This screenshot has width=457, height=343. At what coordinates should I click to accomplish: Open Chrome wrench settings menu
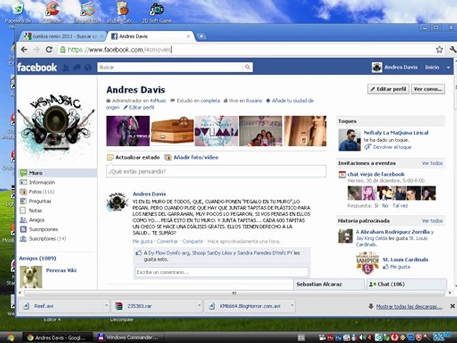(453, 50)
